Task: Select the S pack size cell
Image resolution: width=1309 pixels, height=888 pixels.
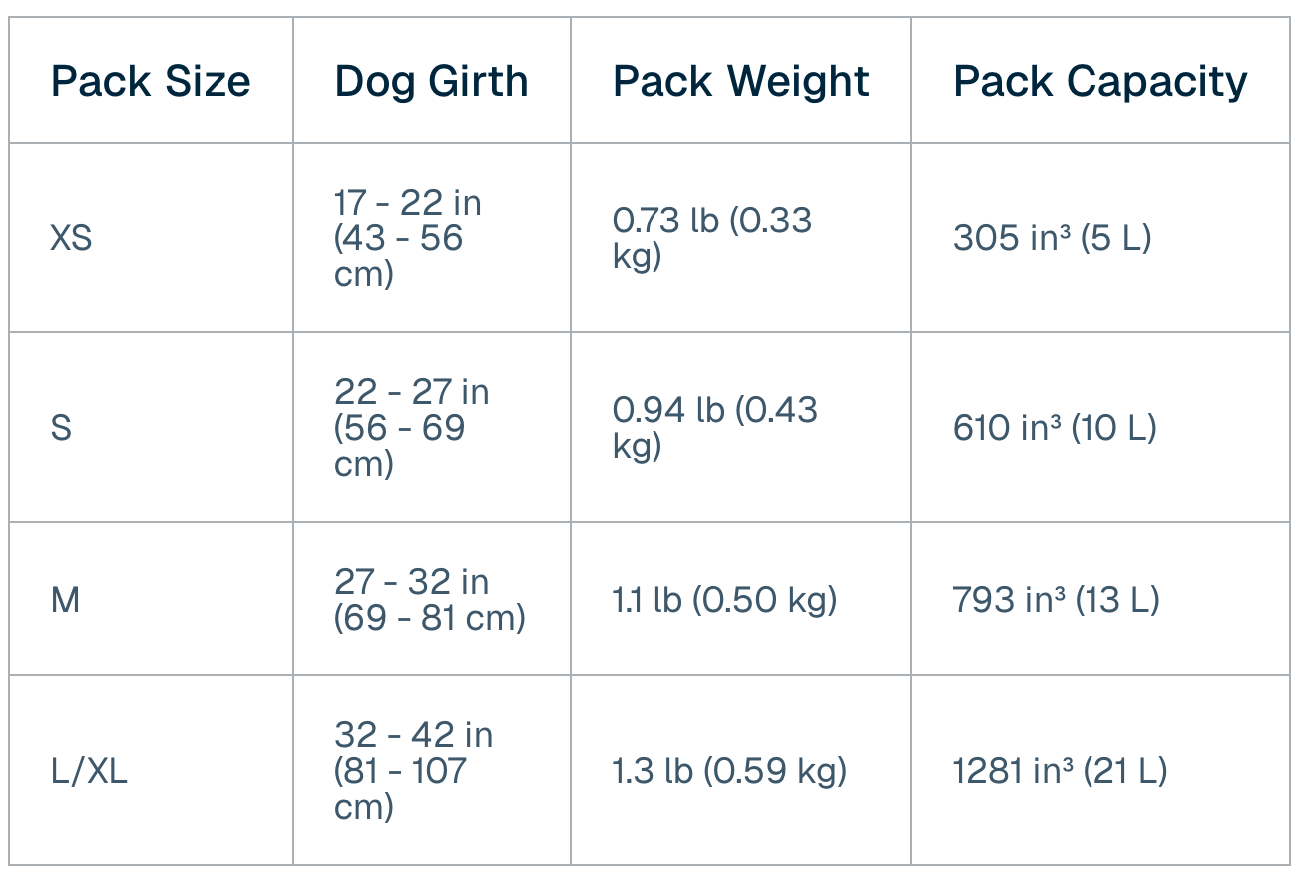Action: coord(62,428)
